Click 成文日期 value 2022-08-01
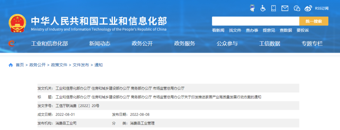The width and height of the screenshot is (340, 130). (65, 115)
